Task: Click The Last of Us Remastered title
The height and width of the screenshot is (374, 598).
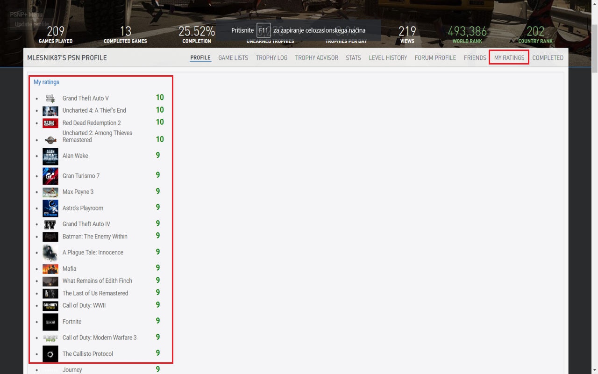Action: [x=95, y=294]
